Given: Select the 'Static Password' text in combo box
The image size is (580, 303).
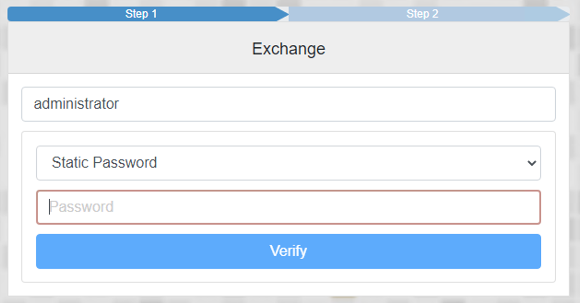Looking at the screenshot, I should click(104, 163).
